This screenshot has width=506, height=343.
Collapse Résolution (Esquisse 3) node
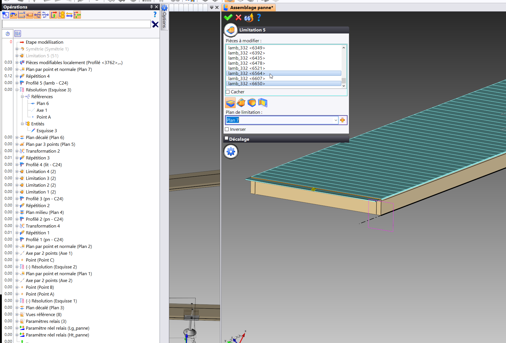point(17,90)
